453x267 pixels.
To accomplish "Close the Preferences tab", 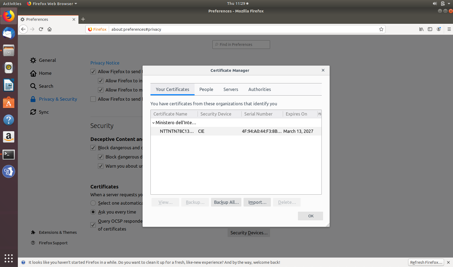I will (74, 19).
